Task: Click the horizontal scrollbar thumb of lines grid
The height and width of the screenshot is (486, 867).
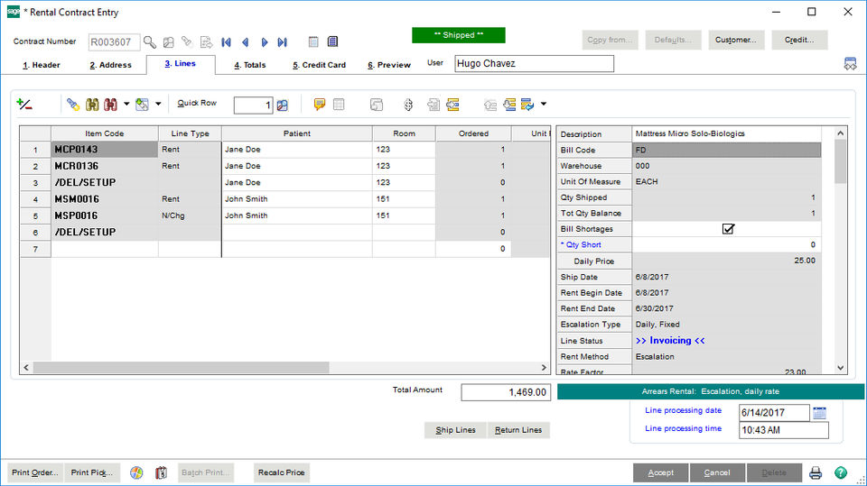Action: [x=181, y=367]
